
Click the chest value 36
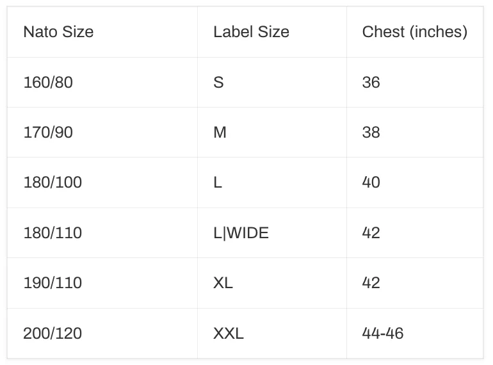pos(371,83)
